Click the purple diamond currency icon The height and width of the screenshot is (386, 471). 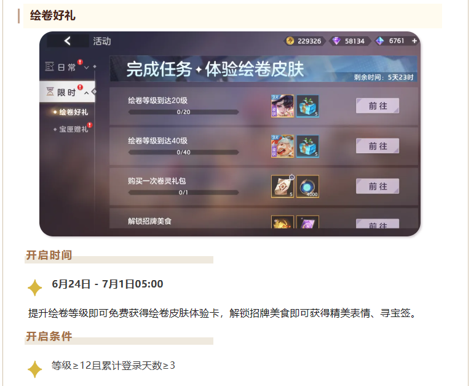336,41
